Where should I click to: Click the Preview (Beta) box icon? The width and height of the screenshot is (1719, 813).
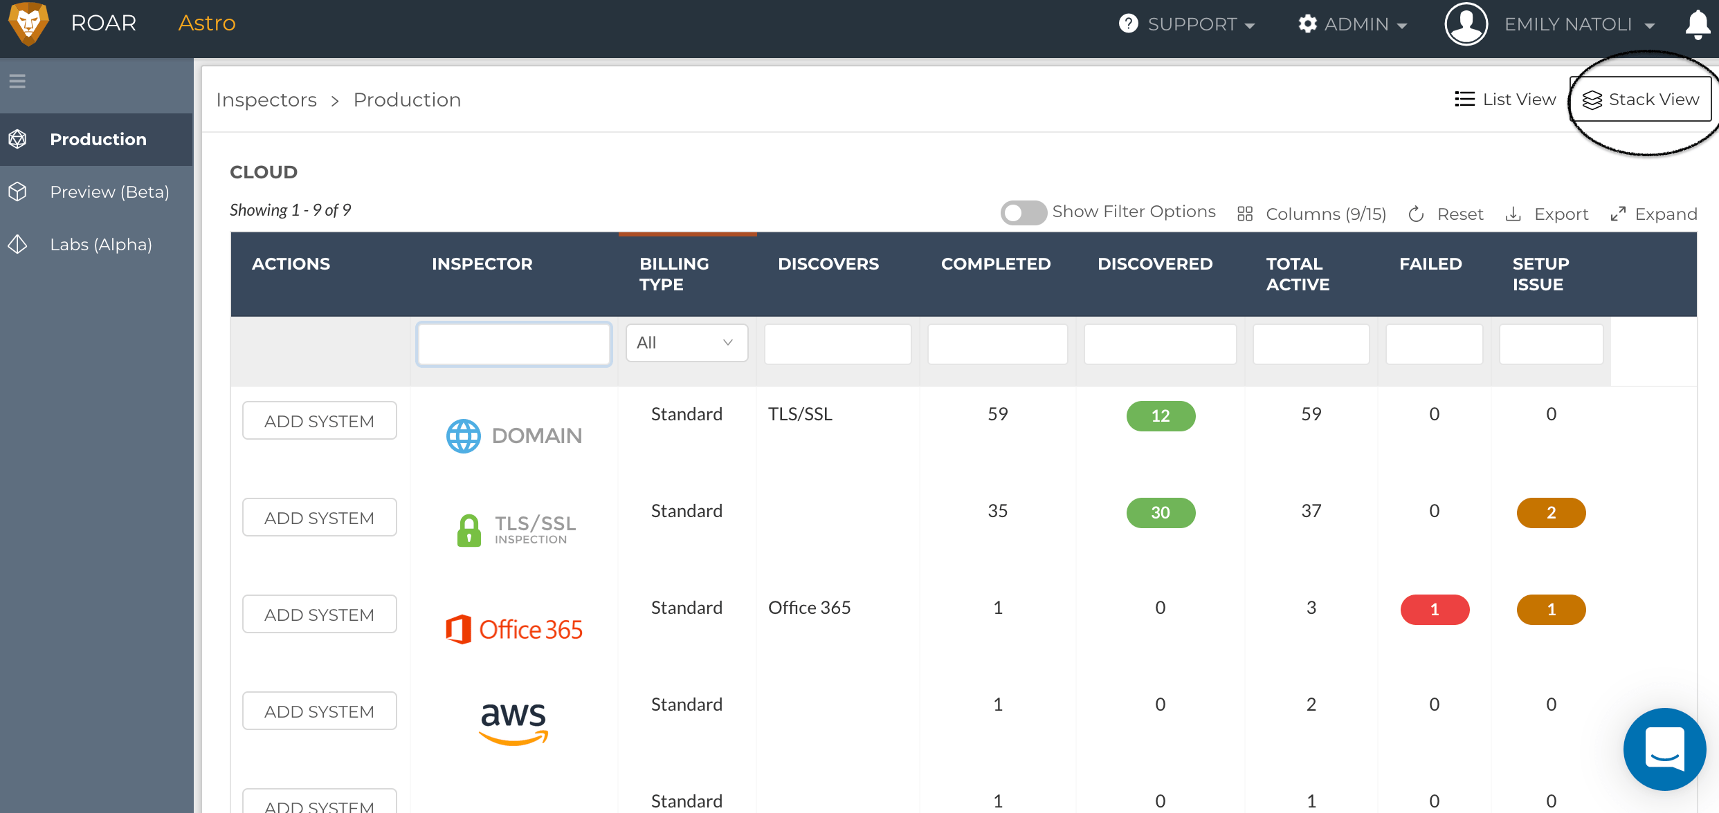click(x=17, y=191)
